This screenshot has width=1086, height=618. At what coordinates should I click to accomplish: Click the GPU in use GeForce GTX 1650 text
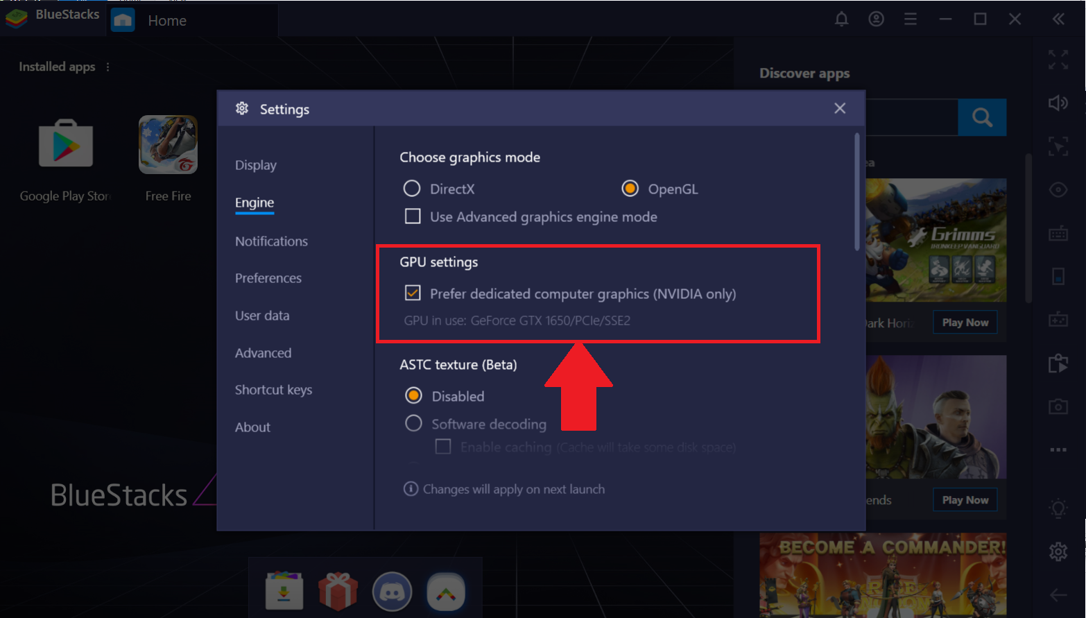[517, 320]
